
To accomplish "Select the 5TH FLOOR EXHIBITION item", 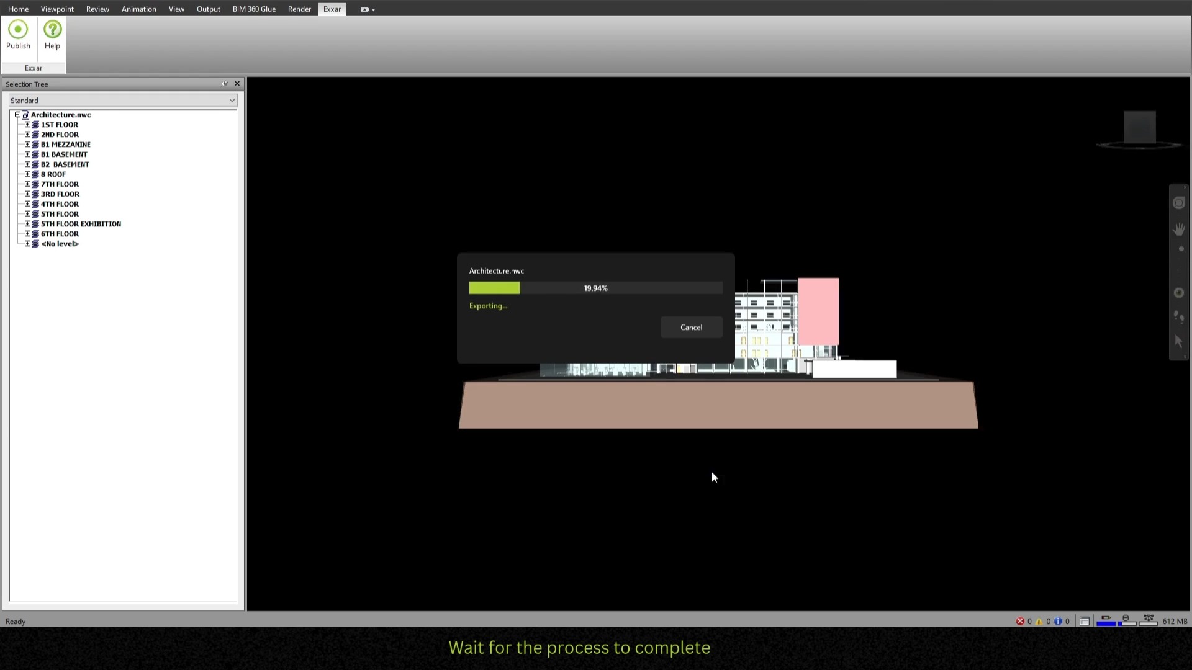I will [x=81, y=224].
